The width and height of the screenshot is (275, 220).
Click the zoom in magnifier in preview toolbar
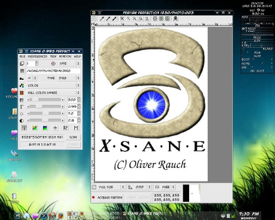click(x=135, y=19)
